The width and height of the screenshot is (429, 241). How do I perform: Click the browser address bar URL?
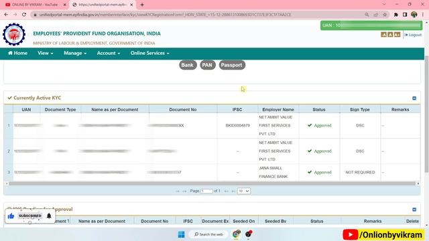coord(165,15)
